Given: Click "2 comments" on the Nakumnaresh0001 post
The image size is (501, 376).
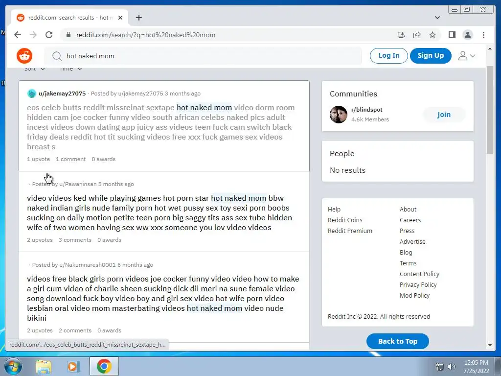Looking at the screenshot, I should click(75, 330).
